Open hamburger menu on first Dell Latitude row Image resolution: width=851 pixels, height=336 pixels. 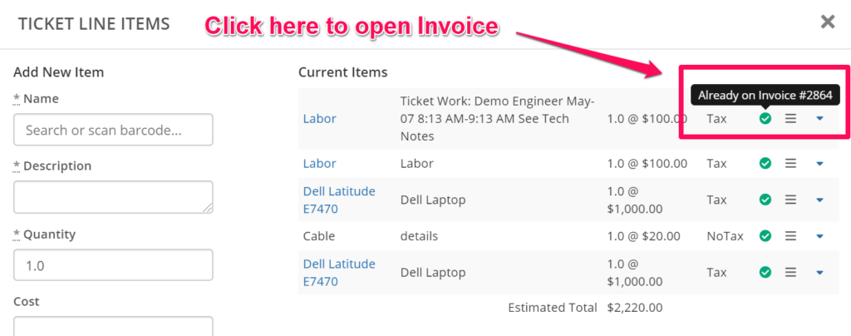(791, 200)
